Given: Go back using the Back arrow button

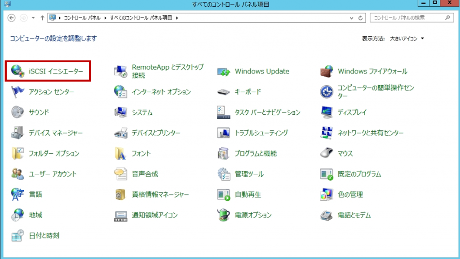Looking at the screenshot, I should pyautogui.click(x=11, y=18).
